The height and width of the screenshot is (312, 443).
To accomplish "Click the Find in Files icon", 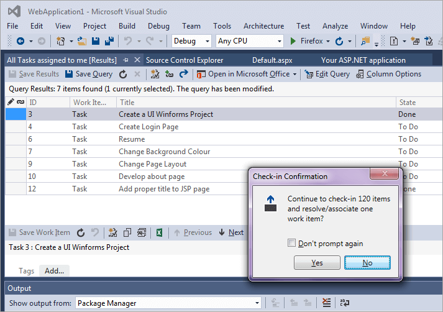I will 365,41.
